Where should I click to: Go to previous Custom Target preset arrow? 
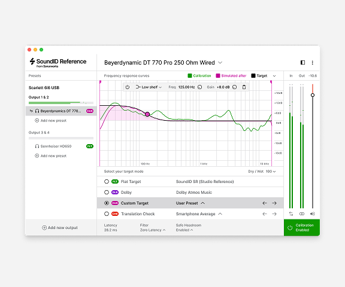265,203
